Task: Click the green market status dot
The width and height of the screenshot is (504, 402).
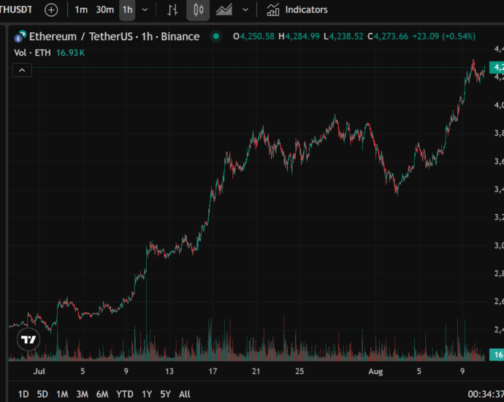Action: tap(216, 37)
